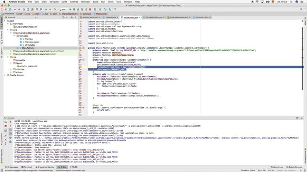Open the app run configuration dropdown
307x172 pixels.
pyautogui.click(x=62, y=9)
